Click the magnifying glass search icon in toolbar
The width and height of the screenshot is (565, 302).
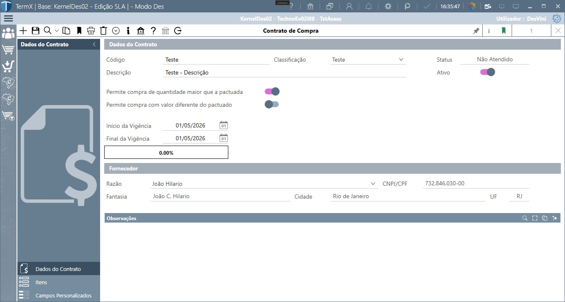[x=48, y=31]
